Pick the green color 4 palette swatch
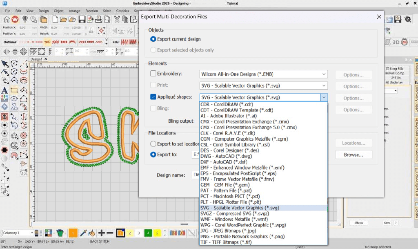Screen dimensions: 418x249 pyautogui.click(x=148, y=233)
